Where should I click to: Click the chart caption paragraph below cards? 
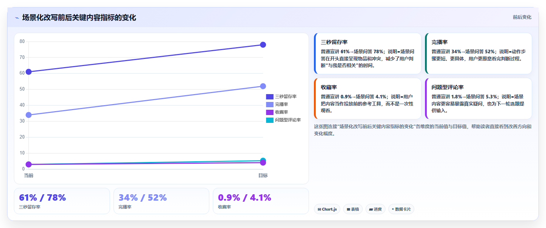coord(422,130)
